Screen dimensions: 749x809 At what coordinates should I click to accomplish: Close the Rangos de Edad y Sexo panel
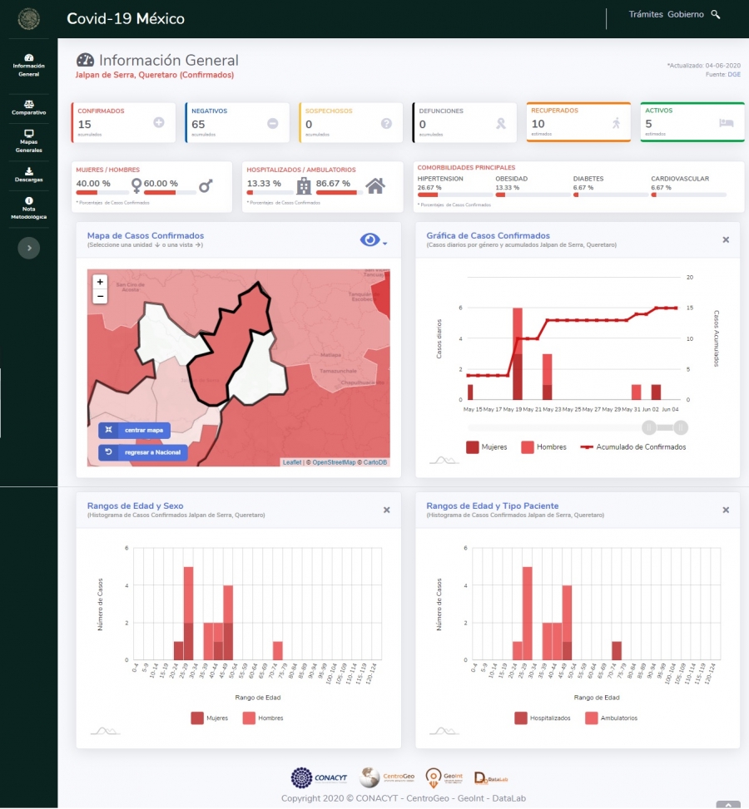(386, 510)
